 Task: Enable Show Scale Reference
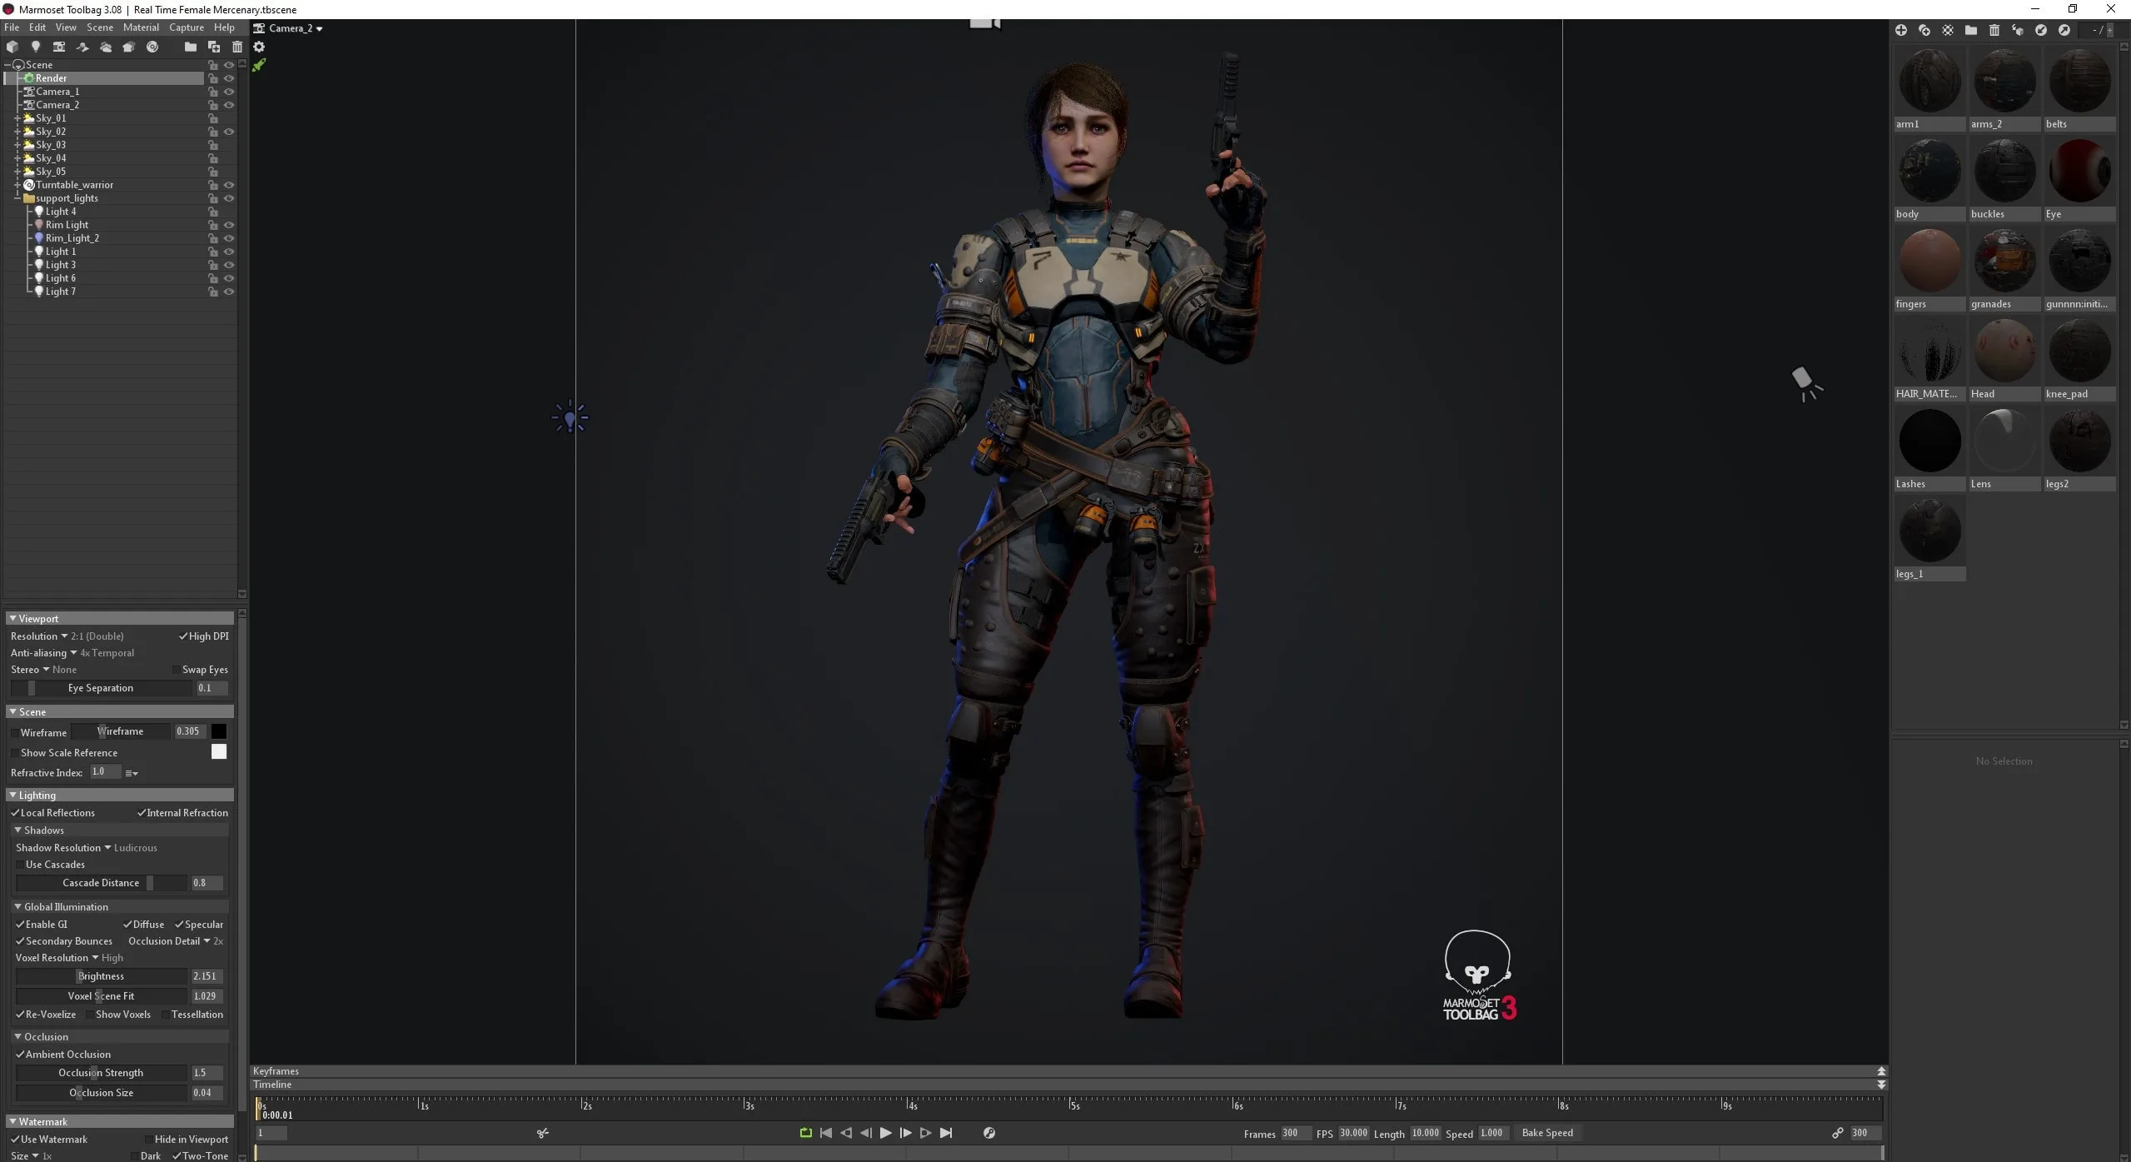coord(15,753)
